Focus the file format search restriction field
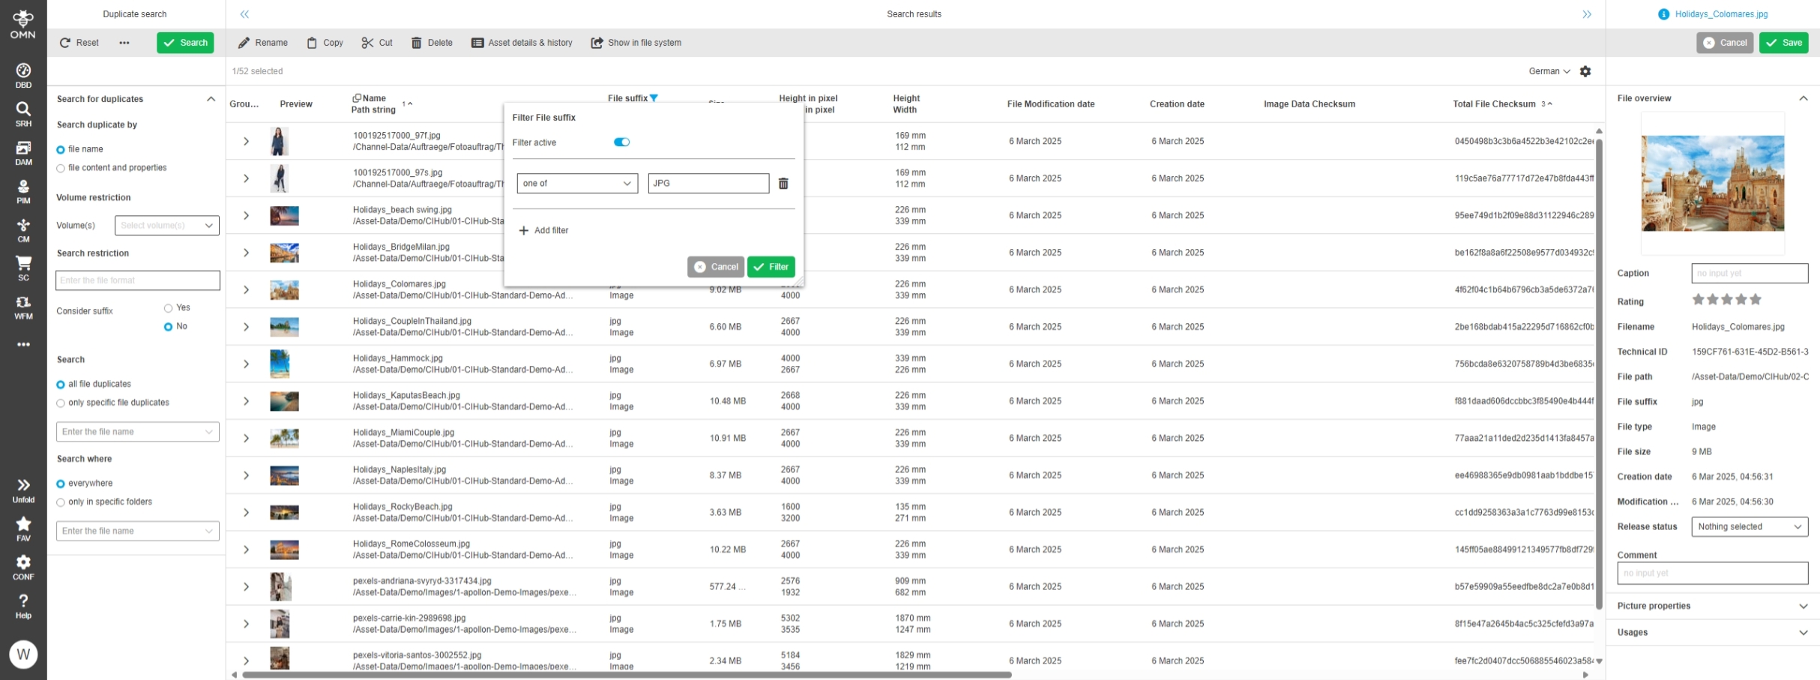1820x680 pixels. (x=138, y=280)
